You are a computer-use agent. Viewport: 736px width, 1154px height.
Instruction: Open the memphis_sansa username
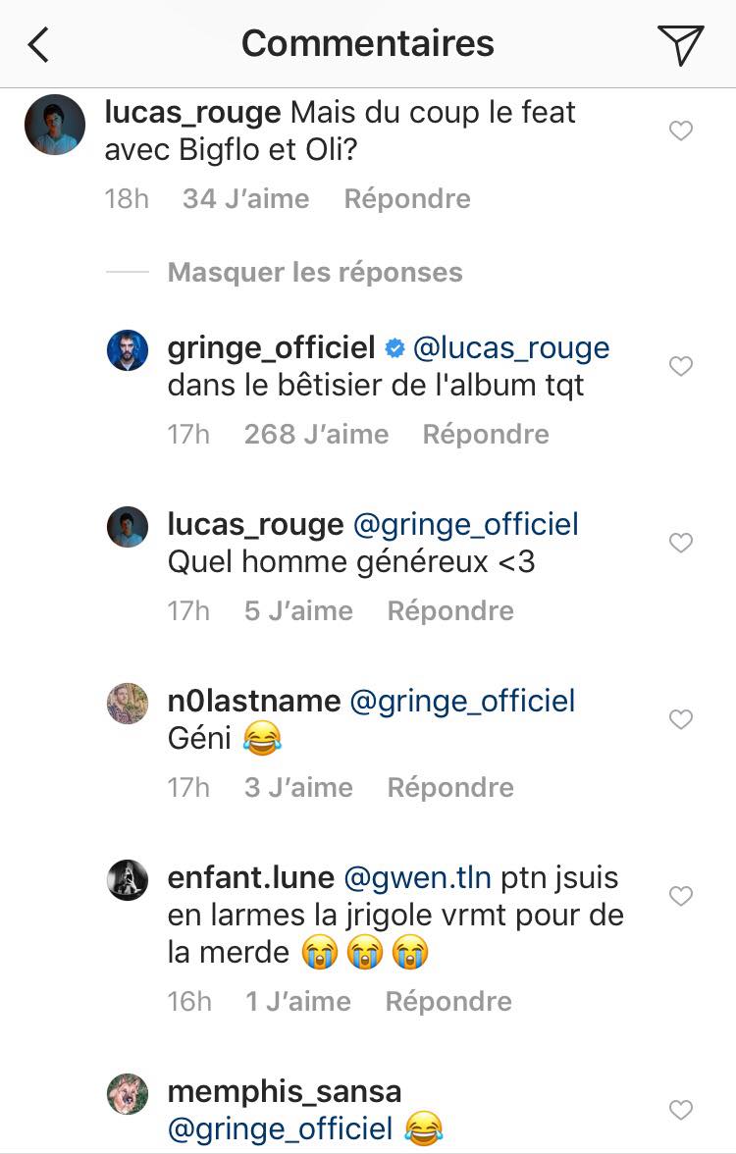[x=285, y=1092]
